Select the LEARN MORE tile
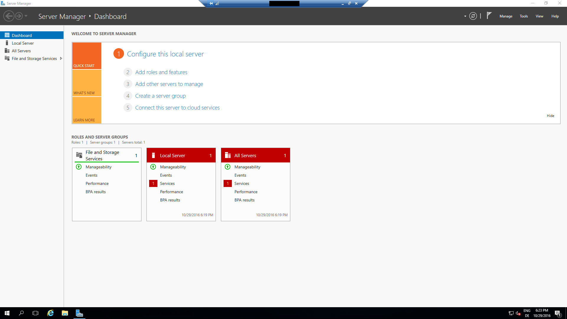Viewport: 567px width, 319px height. click(x=87, y=110)
